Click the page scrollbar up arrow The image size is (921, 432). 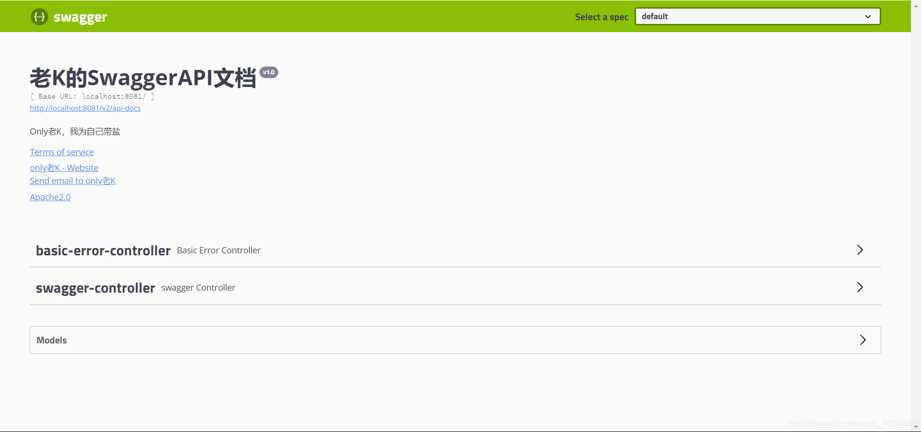click(916, 5)
